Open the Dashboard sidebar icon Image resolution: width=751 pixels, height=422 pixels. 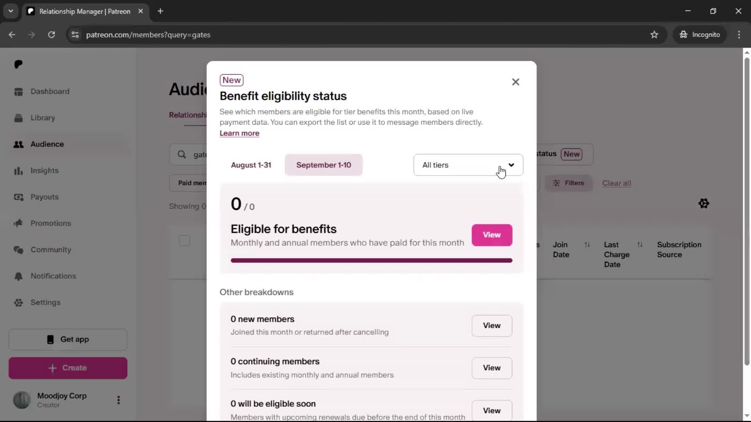pos(18,92)
